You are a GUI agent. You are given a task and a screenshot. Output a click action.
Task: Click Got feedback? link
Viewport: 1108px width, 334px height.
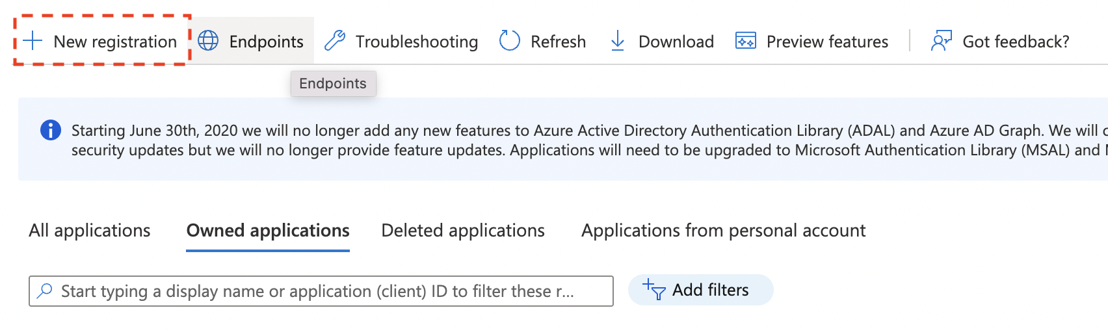pyautogui.click(x=1000, y=41)
